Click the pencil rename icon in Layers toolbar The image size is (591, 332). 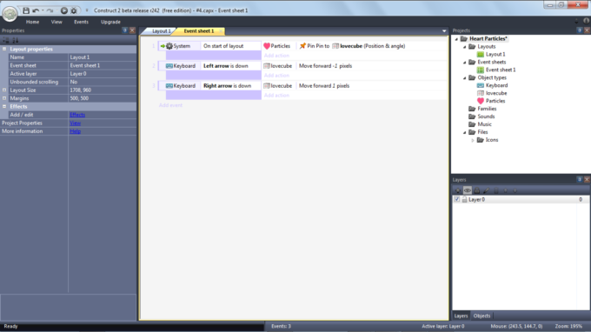tap(486, 190)
